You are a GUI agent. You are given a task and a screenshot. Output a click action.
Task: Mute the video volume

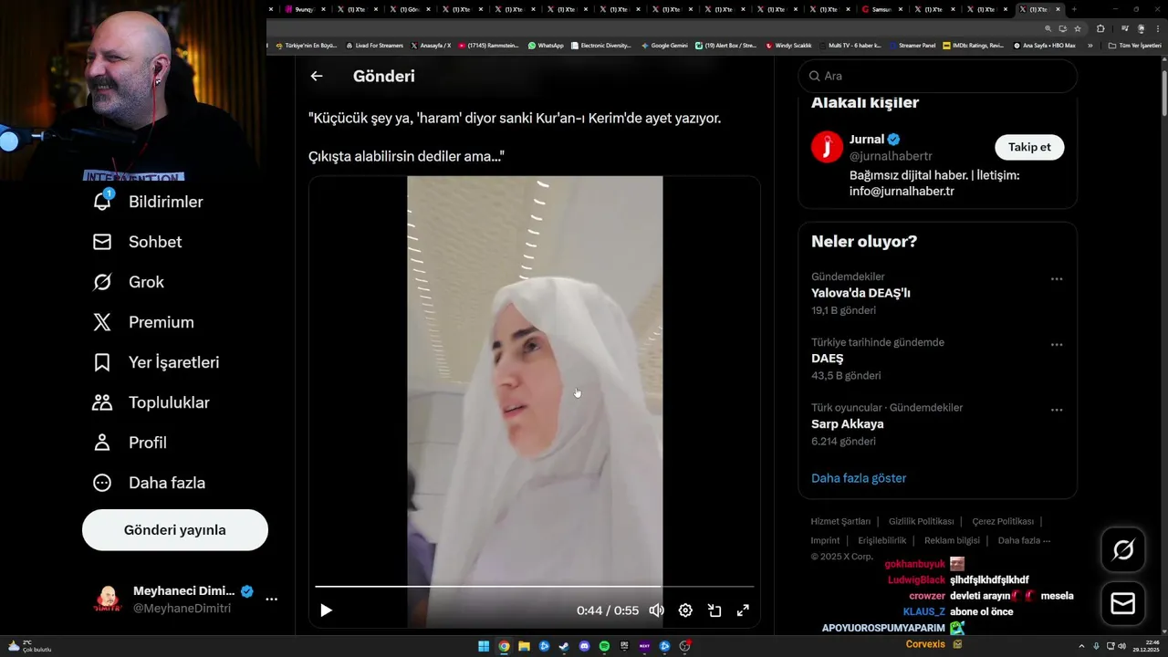click(x=656, y=610)
